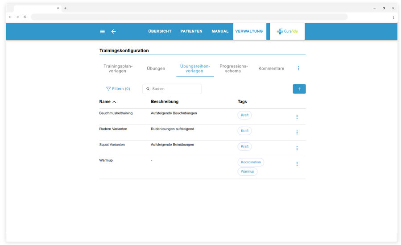Open Bauchmuskeltraining row options menu

(x=297, y=116)
